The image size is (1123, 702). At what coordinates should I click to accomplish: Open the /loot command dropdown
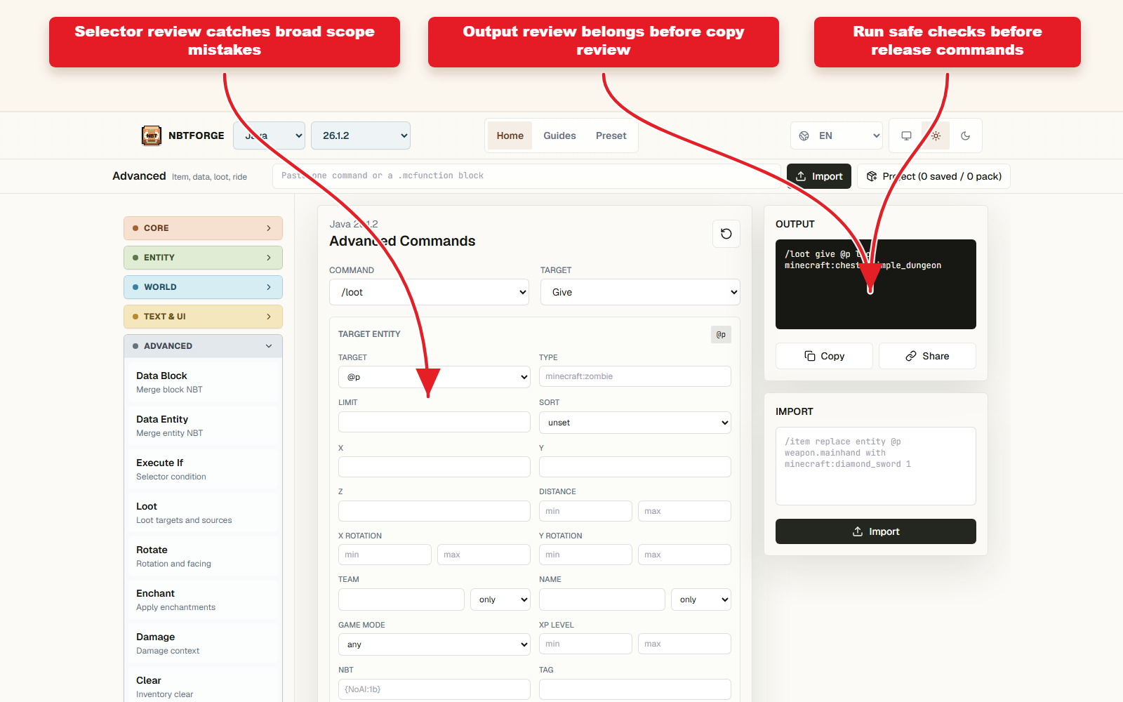pyautogui.click(x=429, y=292)
